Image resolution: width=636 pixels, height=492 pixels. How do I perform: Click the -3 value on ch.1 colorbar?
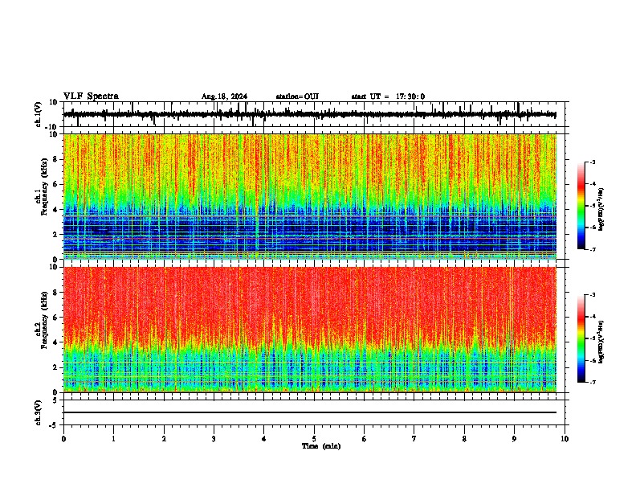(x=593, y=162)
